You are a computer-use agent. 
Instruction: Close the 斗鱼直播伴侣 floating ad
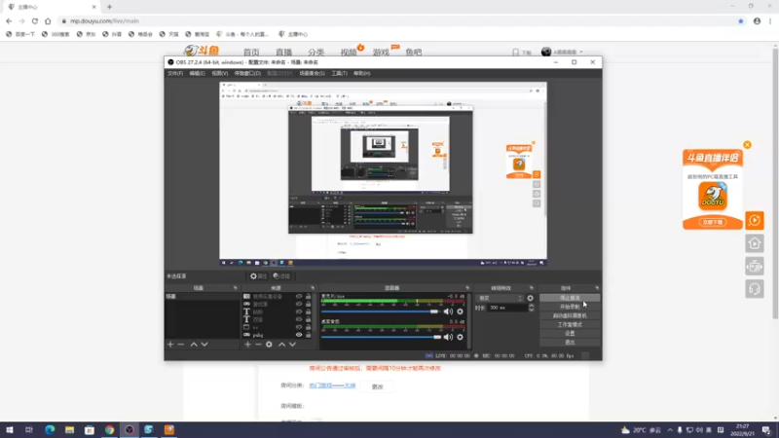tap(747, 145)
